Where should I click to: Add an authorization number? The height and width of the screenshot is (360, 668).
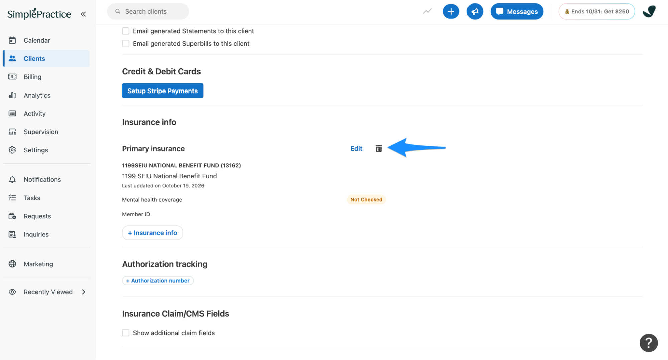pos(158,281)
